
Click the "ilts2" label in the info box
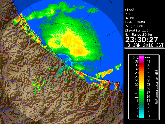point(129,10)
